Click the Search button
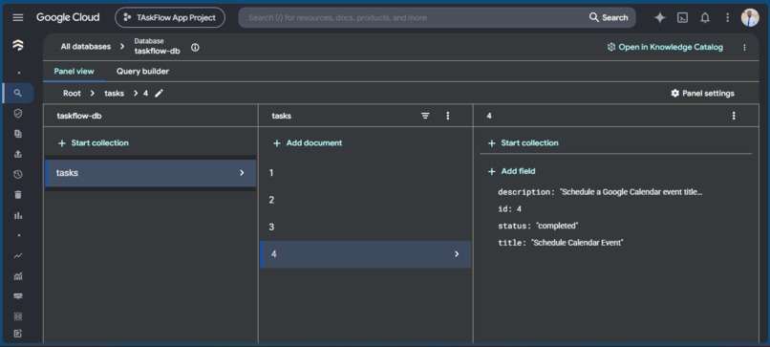 click(x=609, y=18)
